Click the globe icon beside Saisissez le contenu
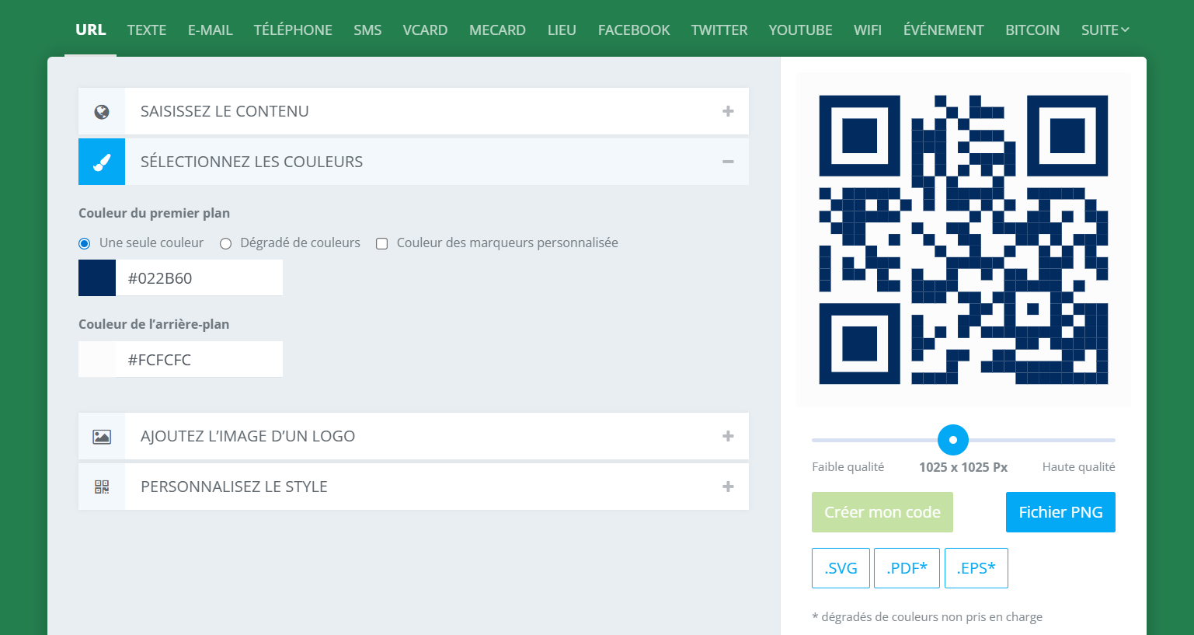The image size is (1194, 635). (102, 112)
